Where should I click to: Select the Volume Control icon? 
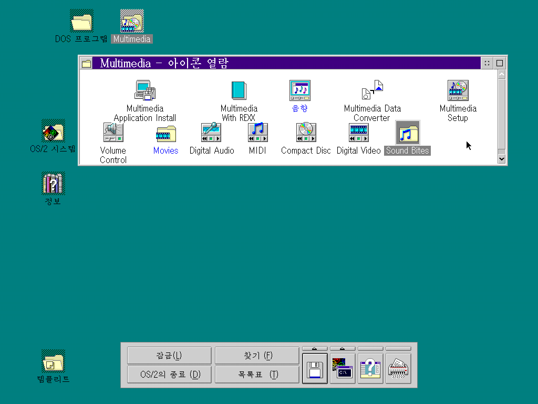point(113,132)
